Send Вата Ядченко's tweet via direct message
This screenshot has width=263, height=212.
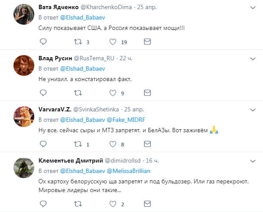coord(147,42)
